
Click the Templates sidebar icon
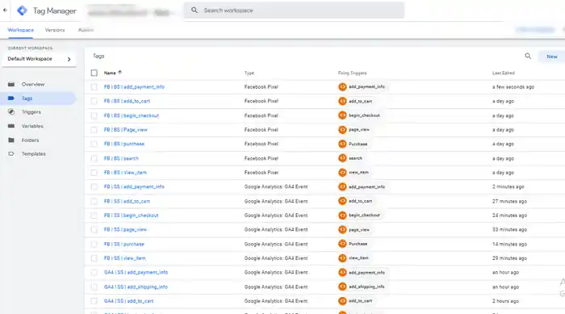click(11, 153)
